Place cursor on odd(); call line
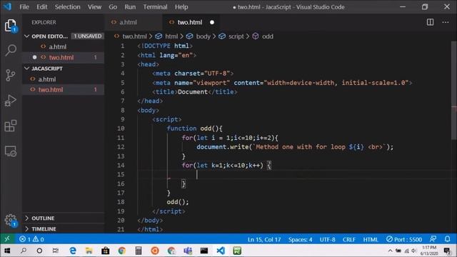 pos(178,202)
